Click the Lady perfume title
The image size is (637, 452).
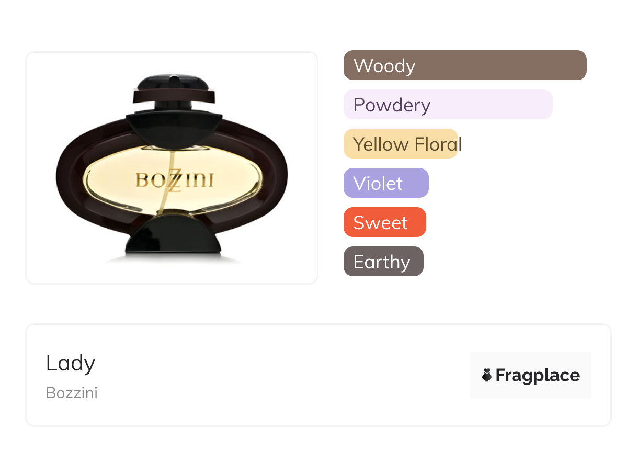tap(71, 363)
